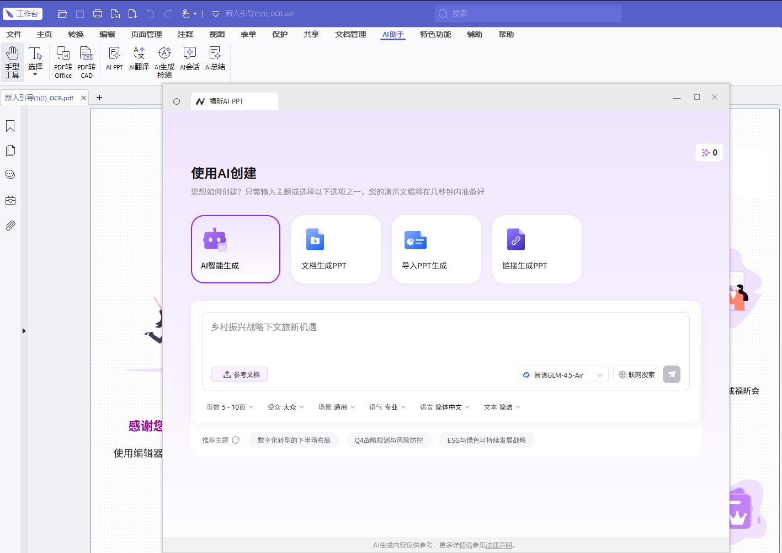
Task: Refresh the 推荐主题 suggestions
Action: 236,440
